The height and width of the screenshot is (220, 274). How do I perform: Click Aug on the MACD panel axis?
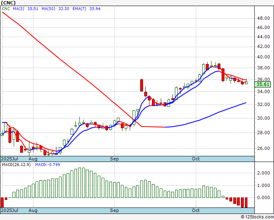click(33, 210)
